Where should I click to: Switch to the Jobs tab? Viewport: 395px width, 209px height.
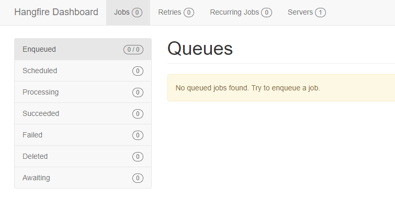pos(128,13)
